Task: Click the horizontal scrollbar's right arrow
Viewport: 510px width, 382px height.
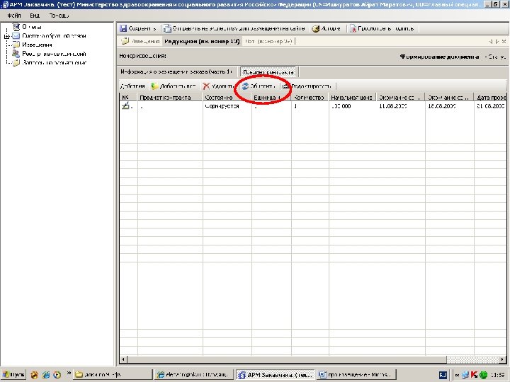Action: point(503,359)
